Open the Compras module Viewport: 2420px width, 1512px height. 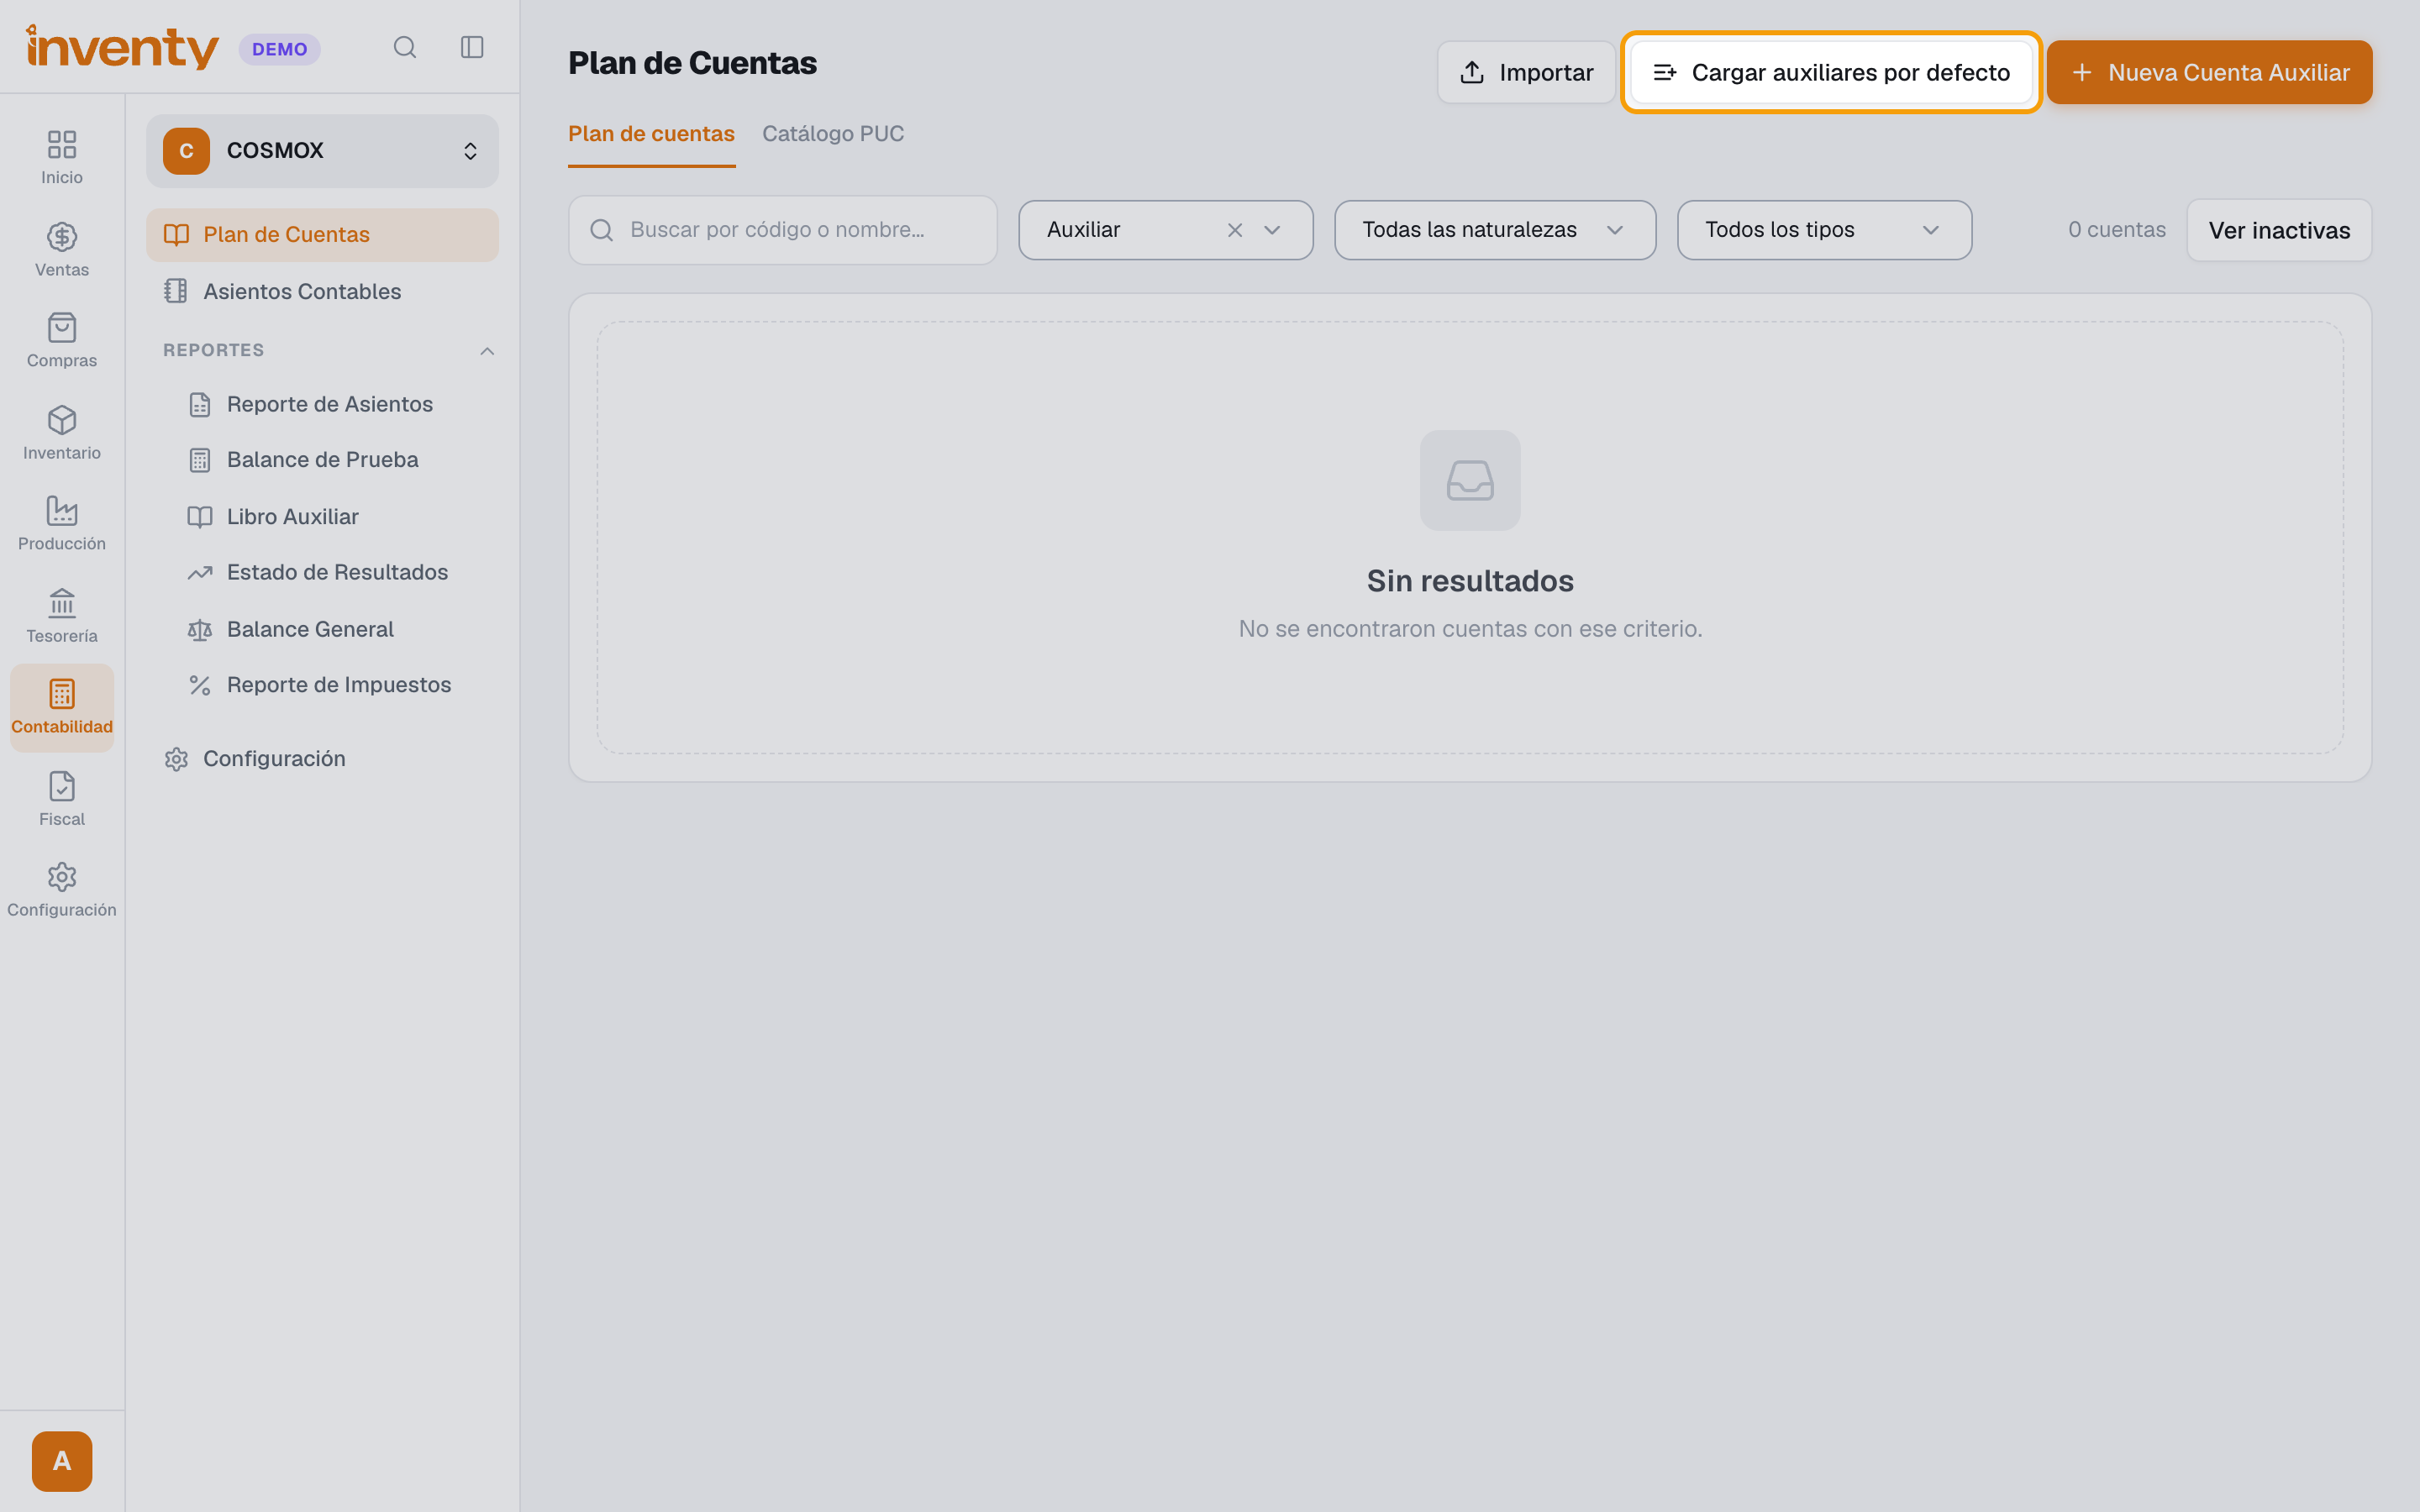pos(62,340)
